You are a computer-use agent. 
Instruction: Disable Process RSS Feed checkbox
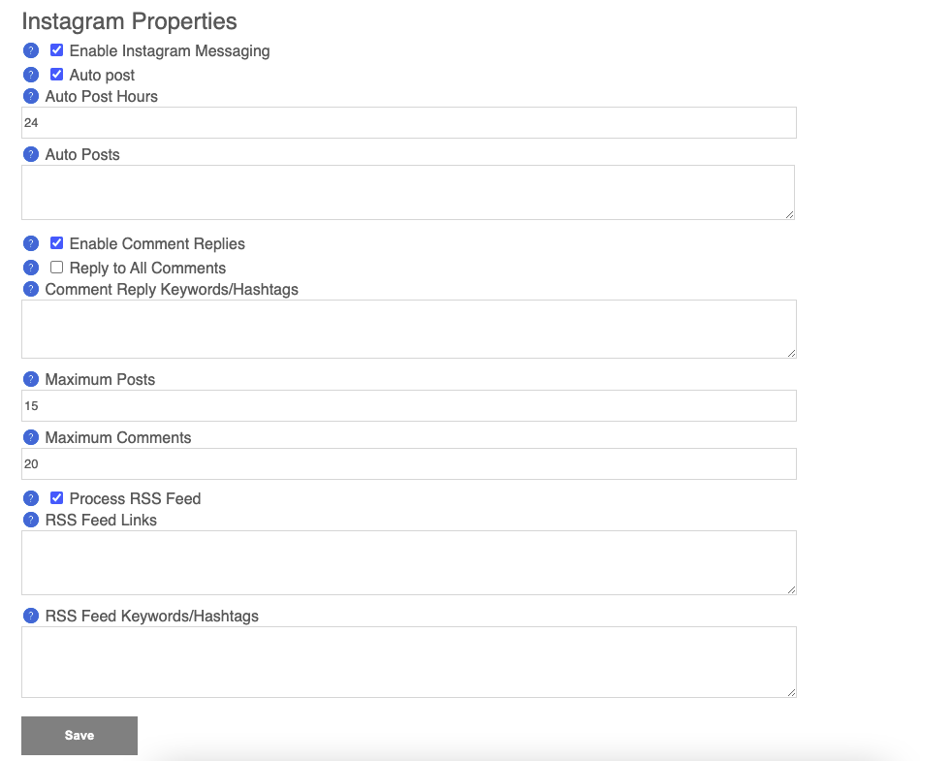point(56,498)
